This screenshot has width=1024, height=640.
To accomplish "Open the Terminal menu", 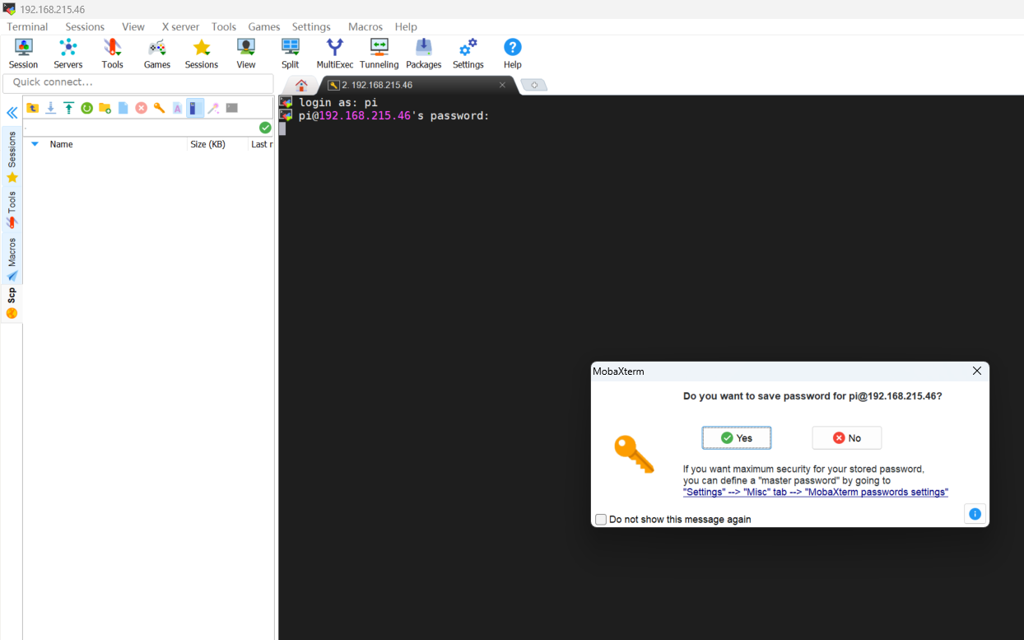I will pyautogui.click(x=27, y=26).
